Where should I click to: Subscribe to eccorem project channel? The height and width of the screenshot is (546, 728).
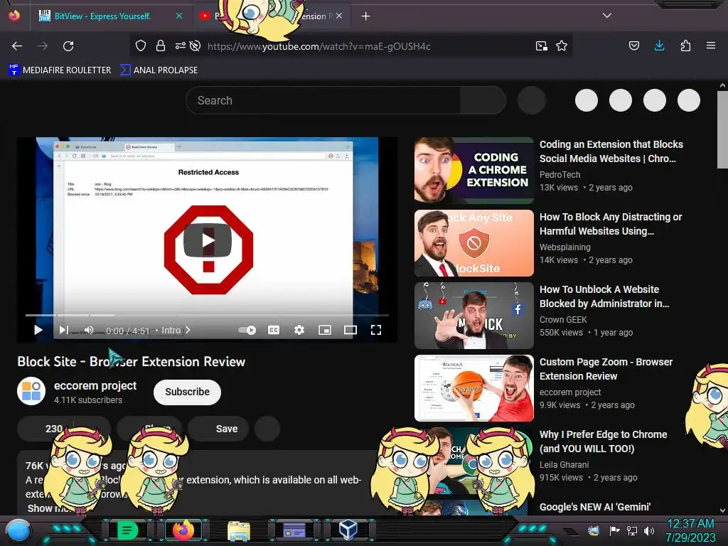coord(187,392)
